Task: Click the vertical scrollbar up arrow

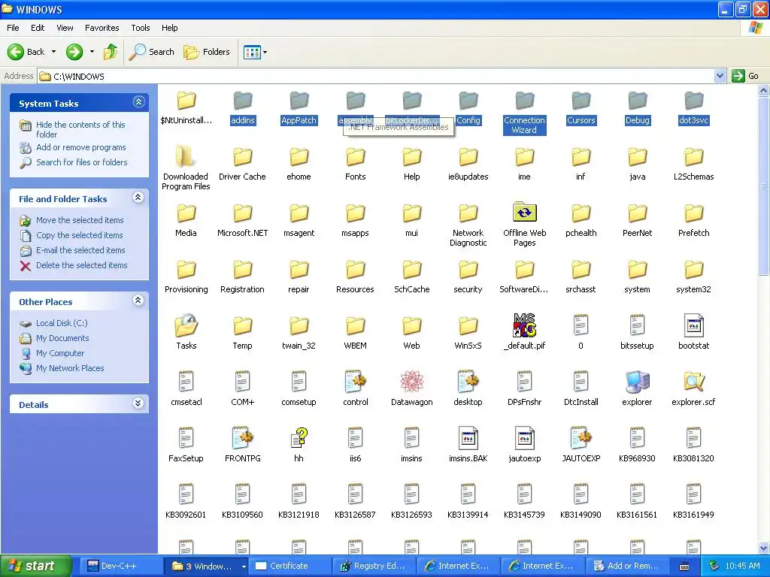Action: [x=764, y=90]
